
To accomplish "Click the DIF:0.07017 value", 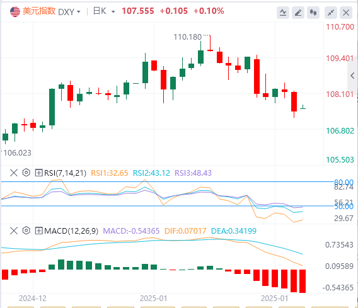I will click(x=185, y=231).
